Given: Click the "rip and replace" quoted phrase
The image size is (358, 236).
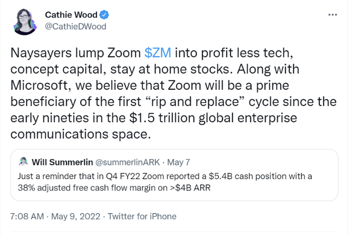Looking at the screenshot, I should (x=195, y=101).
